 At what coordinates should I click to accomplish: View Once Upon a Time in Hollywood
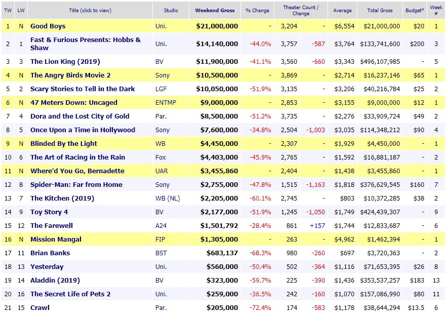tap(83, 130)
